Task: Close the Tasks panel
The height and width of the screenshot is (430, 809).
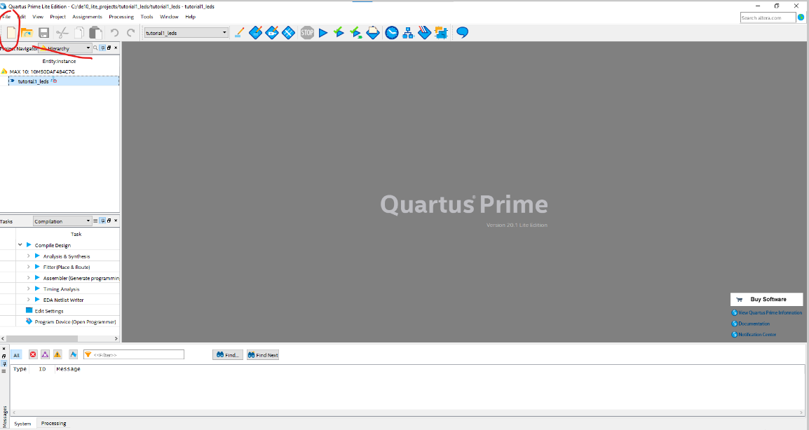Action: coord(116,221)
